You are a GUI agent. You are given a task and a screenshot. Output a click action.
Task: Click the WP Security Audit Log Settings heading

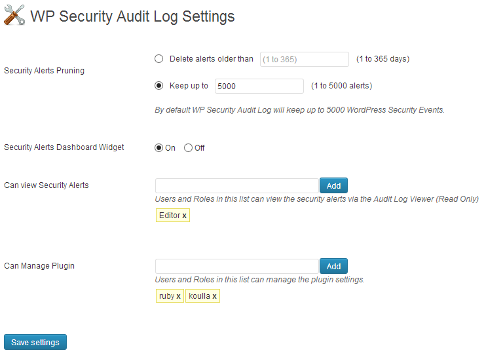pos(132,16)
